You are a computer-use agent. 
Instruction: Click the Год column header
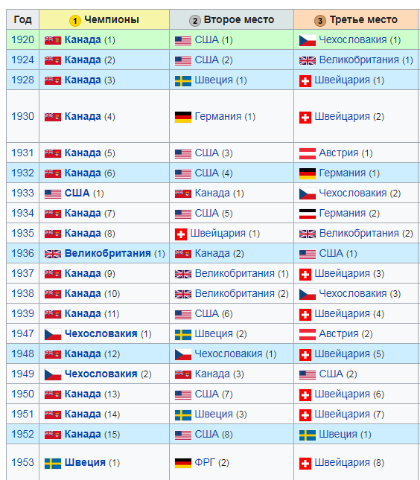[x=22, y=19]
